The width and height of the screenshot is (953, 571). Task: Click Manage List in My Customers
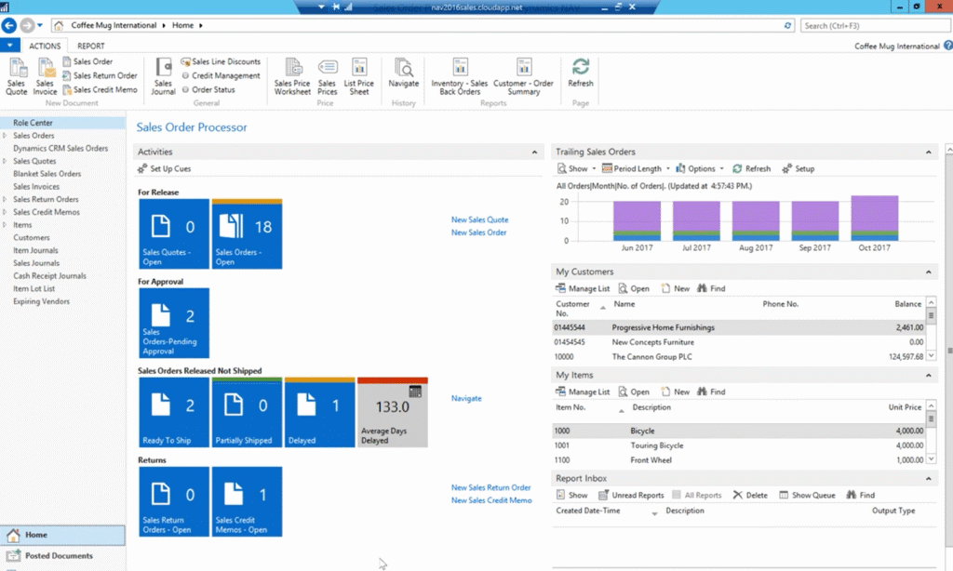(583, 288)
